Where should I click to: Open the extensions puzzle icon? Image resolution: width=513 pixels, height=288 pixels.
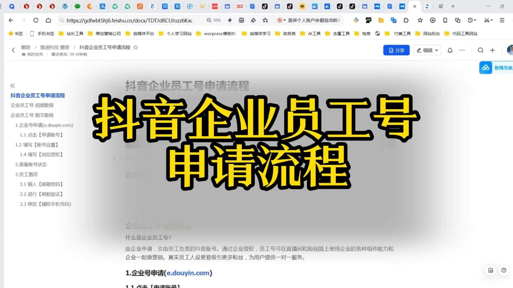pyautogui.click(x=406, y=20)
